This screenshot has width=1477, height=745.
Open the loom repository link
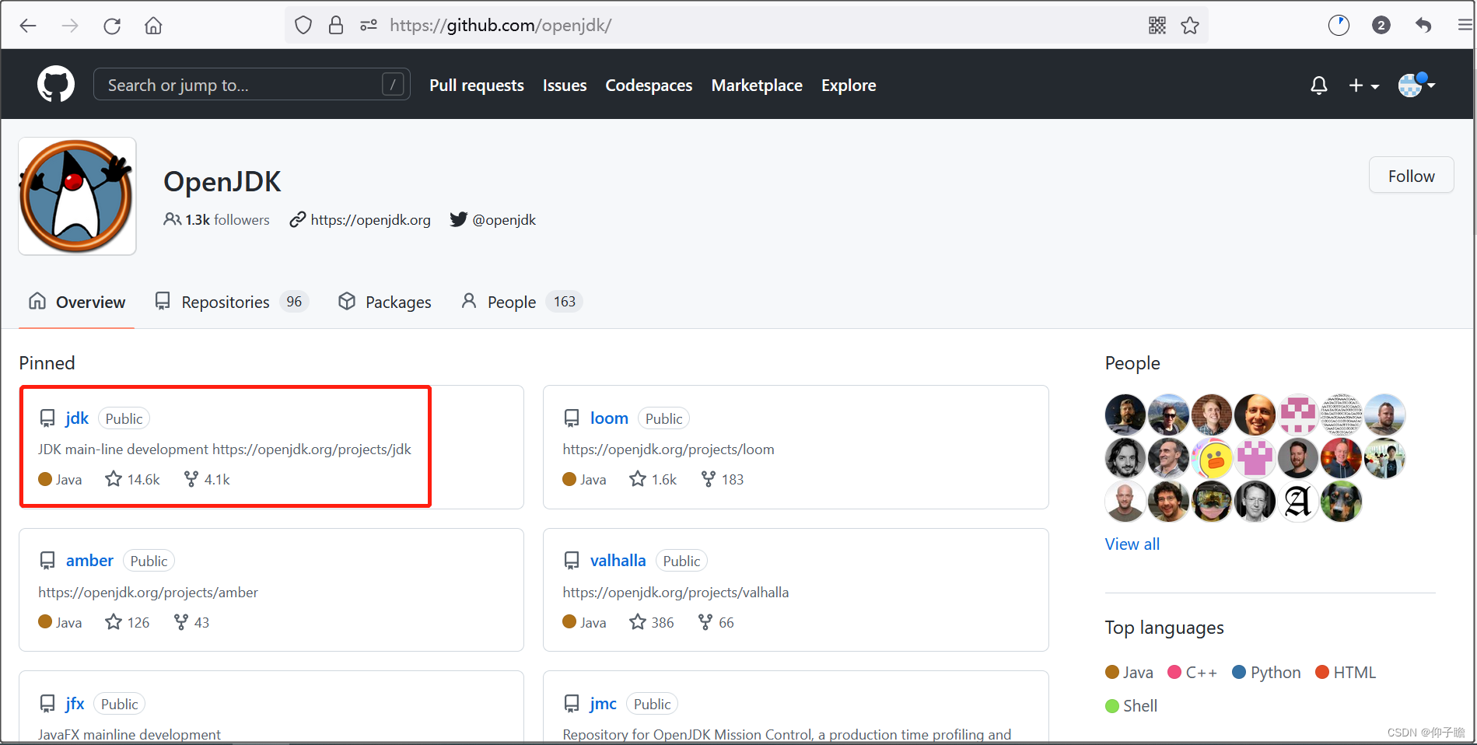coord(609,418)
